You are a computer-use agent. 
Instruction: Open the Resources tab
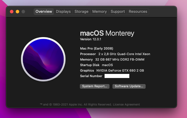pyautogui.click(x=138, y=12)
